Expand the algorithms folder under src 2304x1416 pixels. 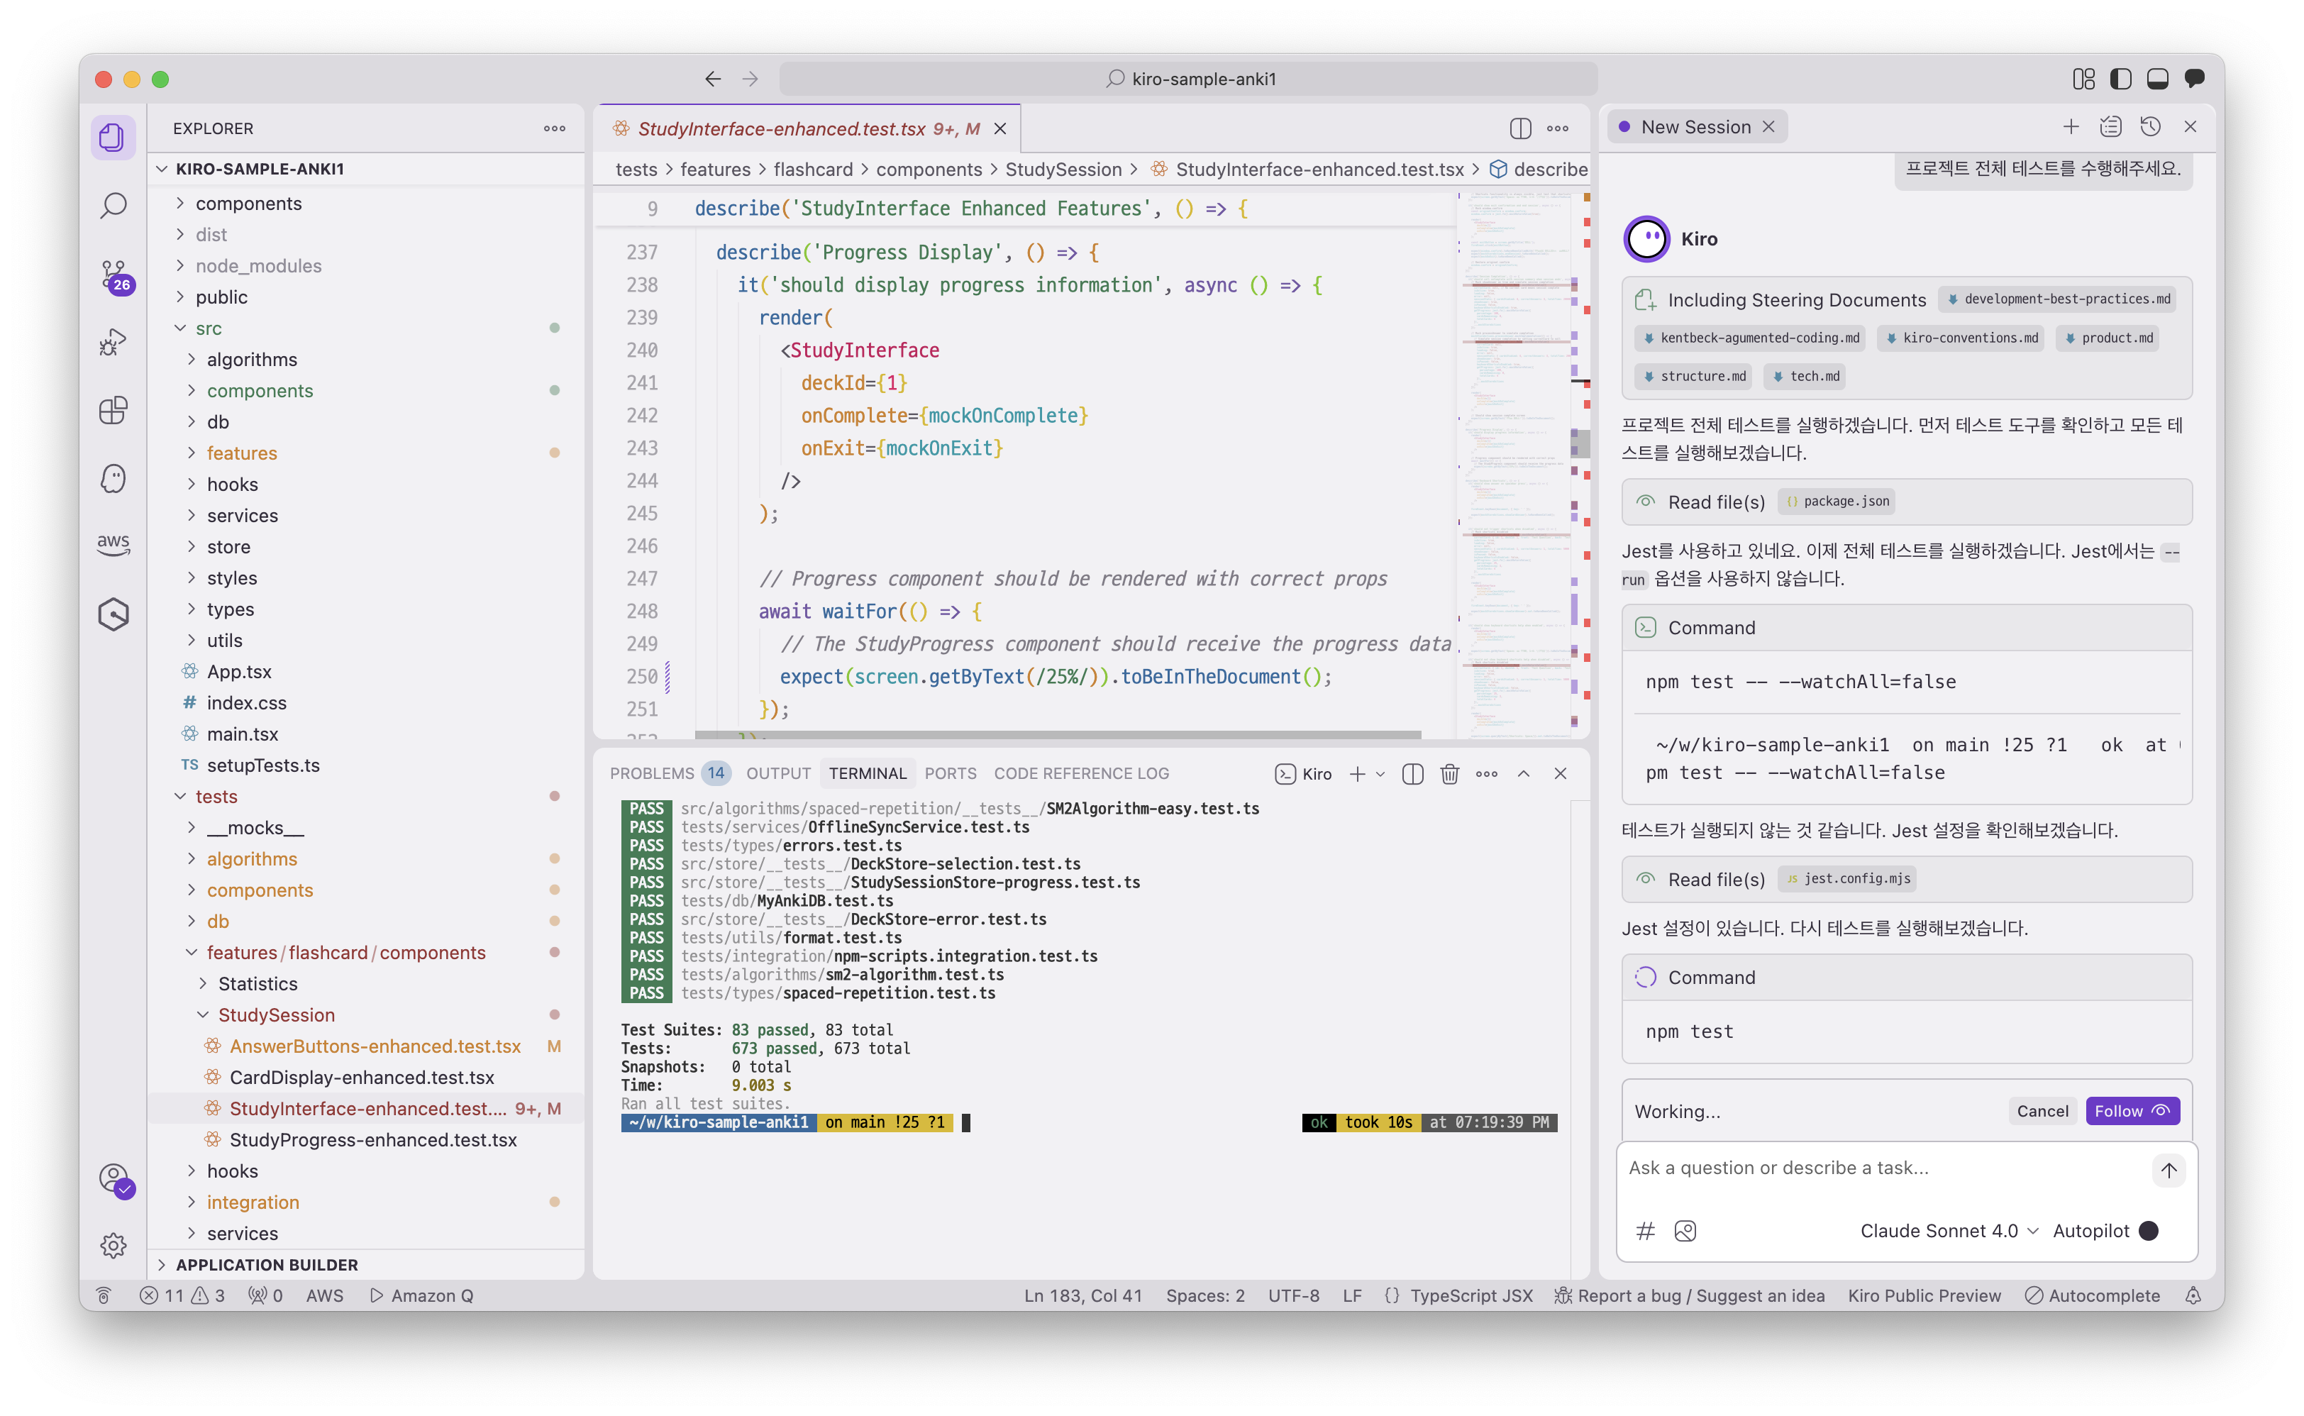tap(251, 360)
